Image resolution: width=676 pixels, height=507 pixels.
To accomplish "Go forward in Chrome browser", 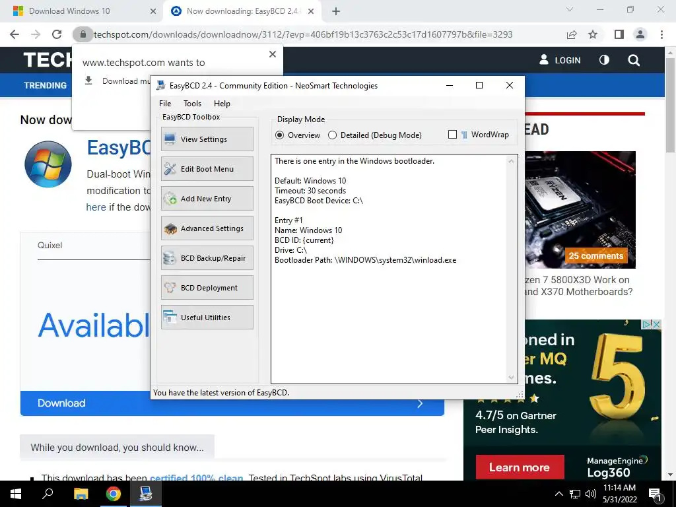I will (x=36, y=34).
